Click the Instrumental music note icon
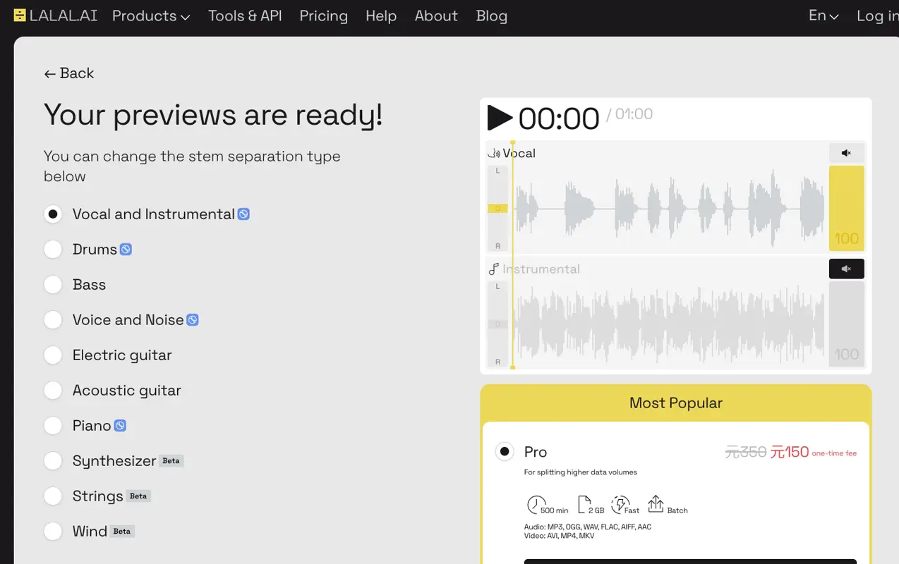This screenshot has width=899, height=564. coord(494,269)
